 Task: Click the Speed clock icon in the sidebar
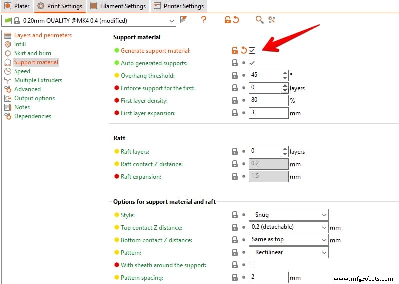click(8, 71)
